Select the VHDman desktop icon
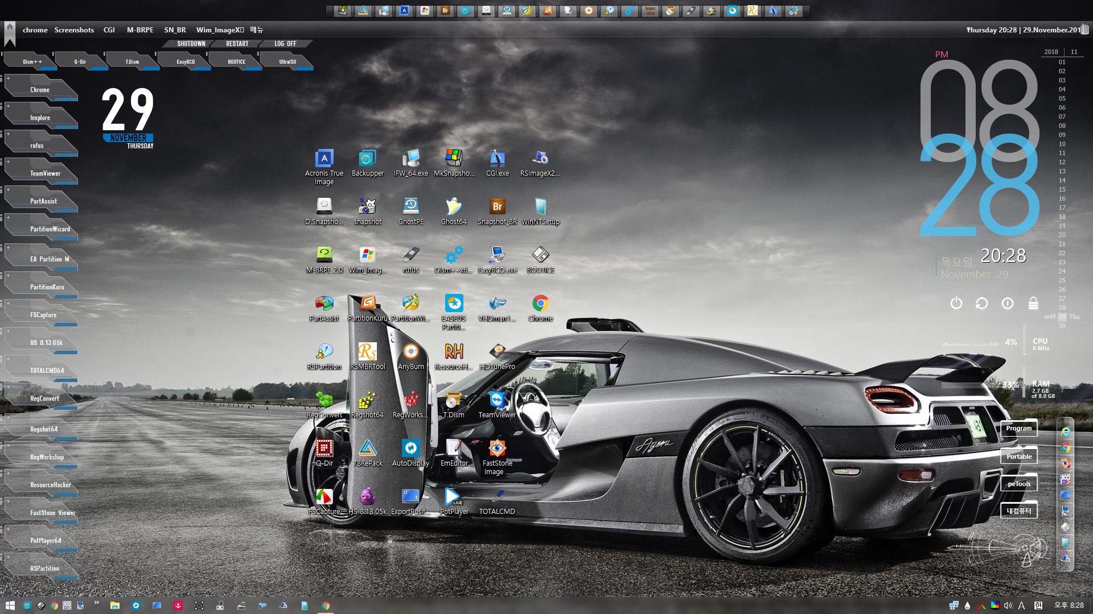Viewport: 1093px width, 614px height. 497,308
